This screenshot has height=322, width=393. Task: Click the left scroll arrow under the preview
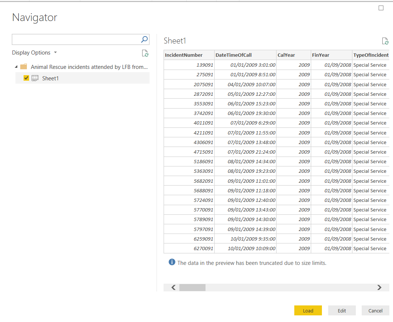173,287
